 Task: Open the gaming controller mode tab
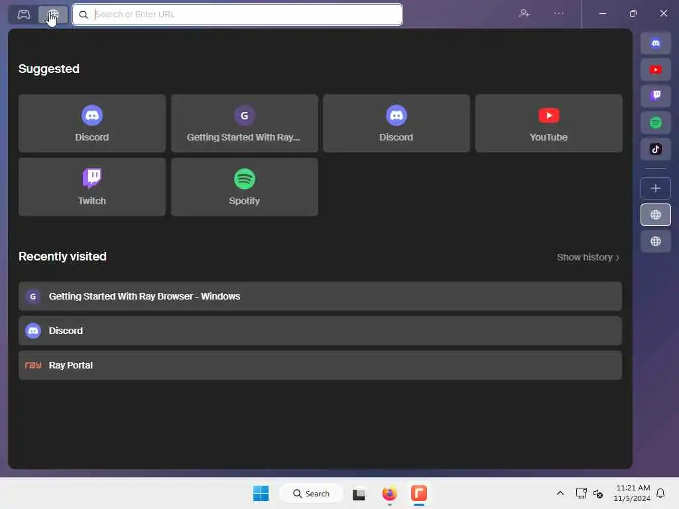(23, 15)
